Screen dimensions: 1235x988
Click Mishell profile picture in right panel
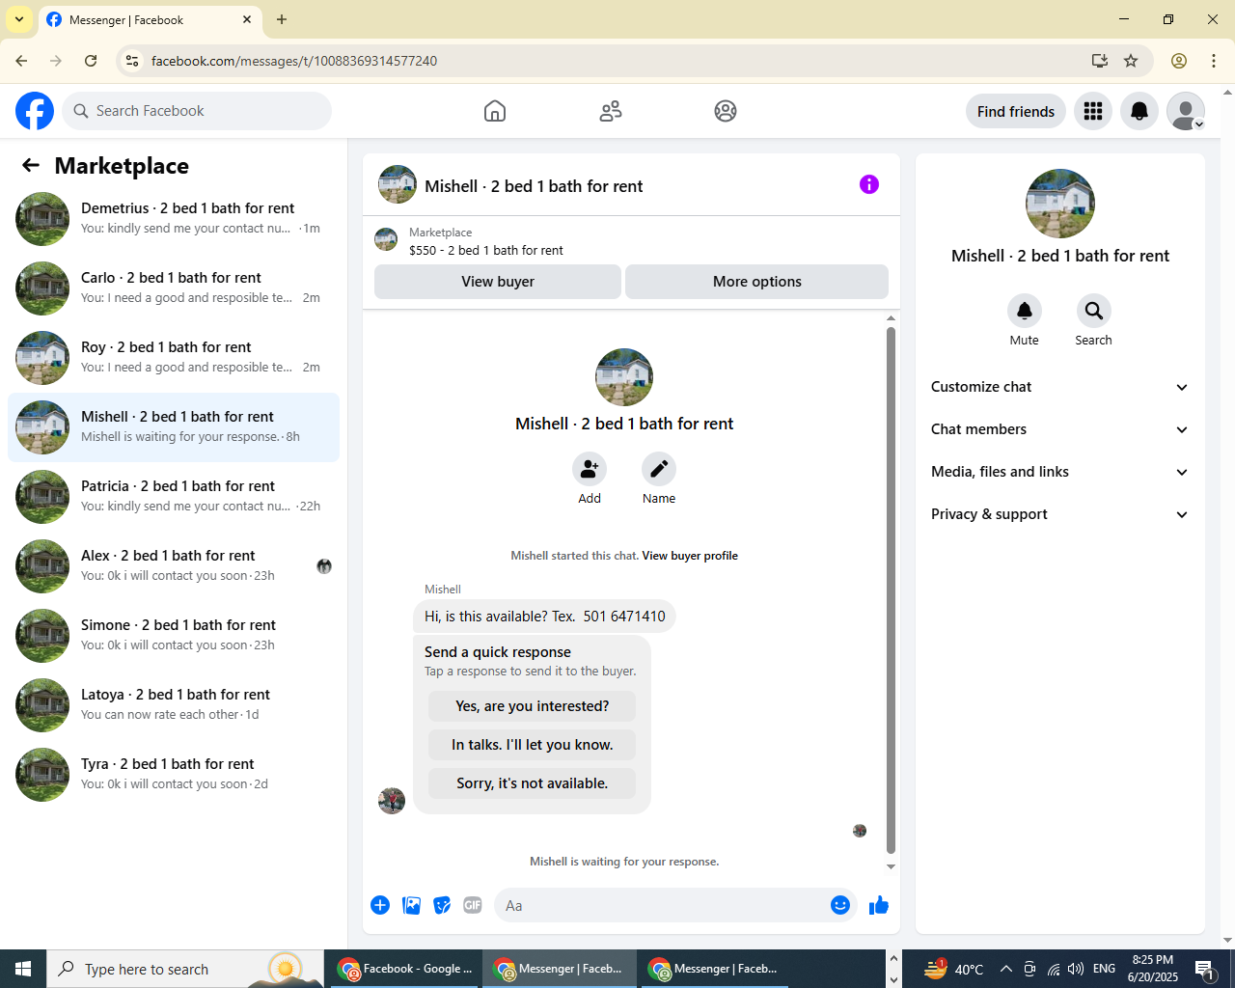(x=1060, y=204)
